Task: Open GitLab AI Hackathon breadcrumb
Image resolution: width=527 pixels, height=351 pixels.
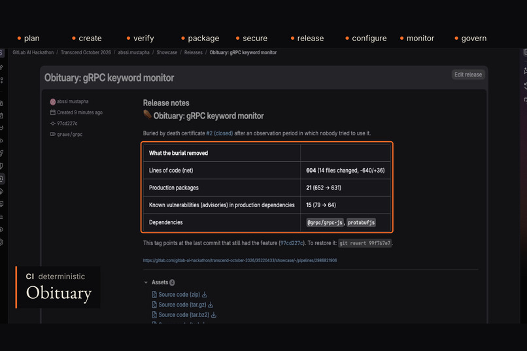Action: (33, 52)
